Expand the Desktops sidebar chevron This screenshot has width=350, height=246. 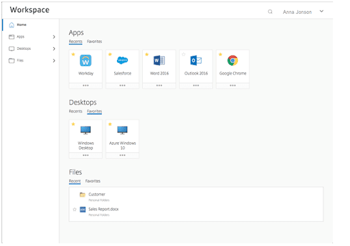[54, 49]
